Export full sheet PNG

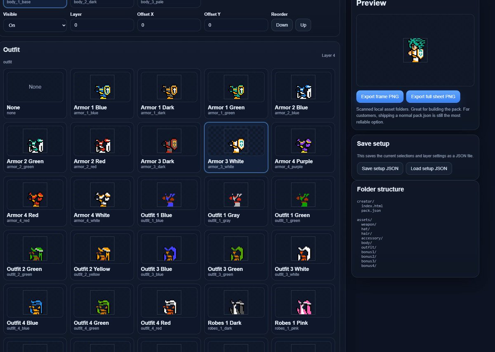433,97
